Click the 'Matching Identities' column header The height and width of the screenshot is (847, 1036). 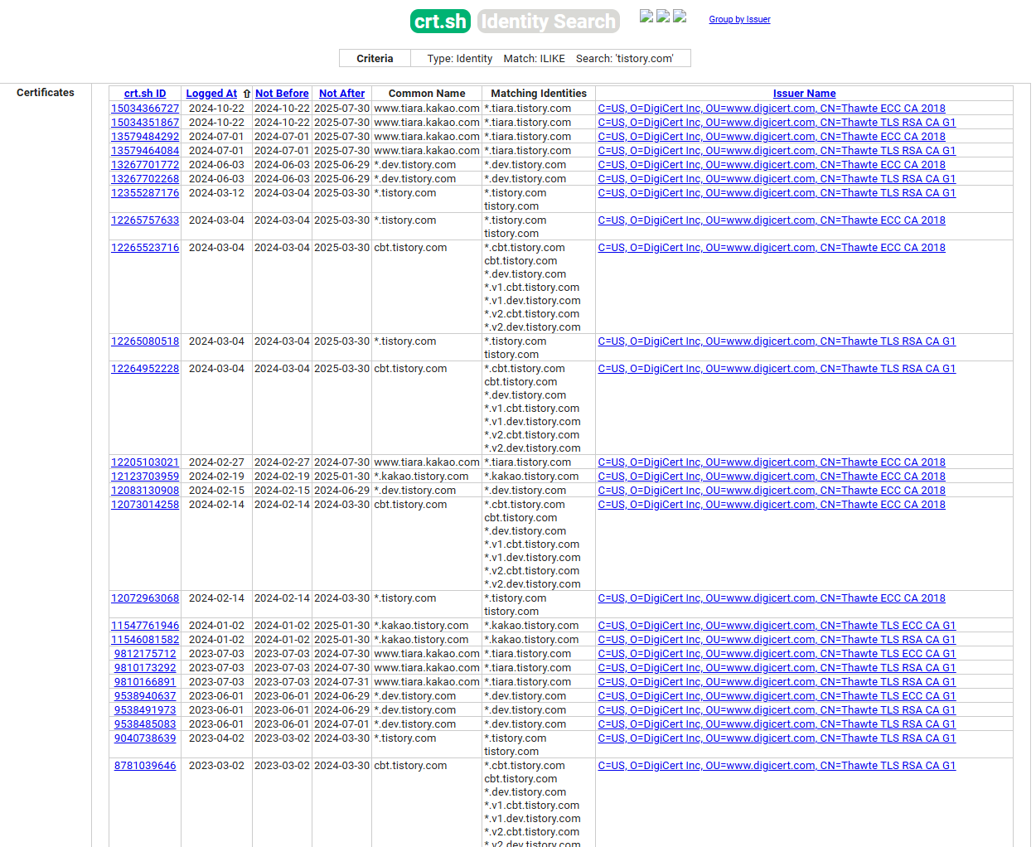[539, 94]
